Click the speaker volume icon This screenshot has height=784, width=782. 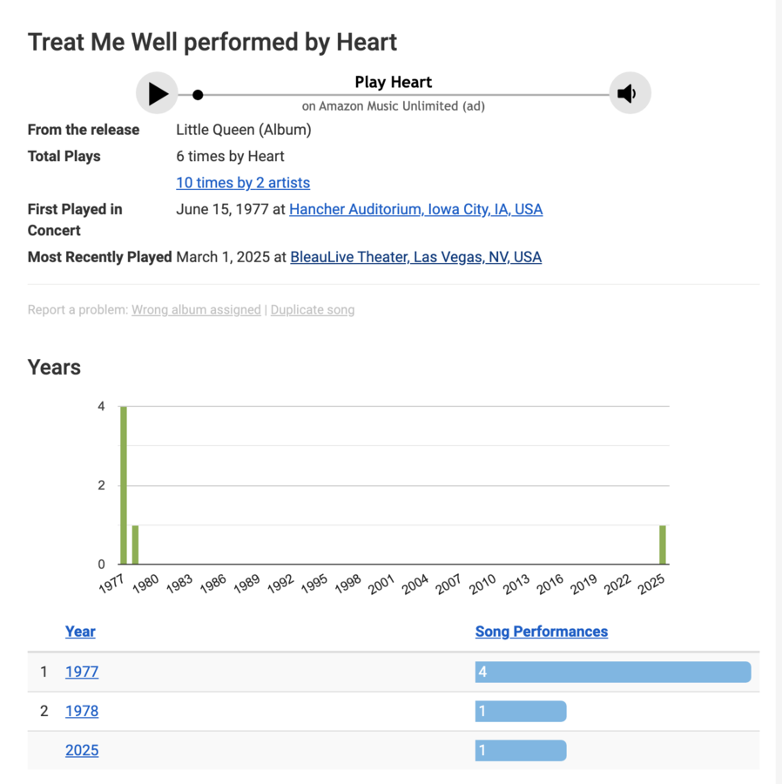(629, 93)
